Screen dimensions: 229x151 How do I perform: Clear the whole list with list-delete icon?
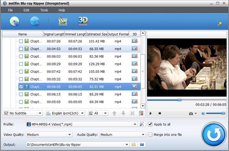tap(141, 113)
